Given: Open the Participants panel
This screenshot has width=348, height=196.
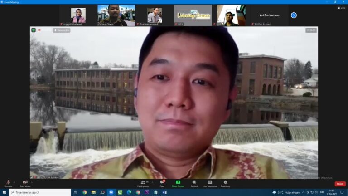Looking at the screenshot, I should [143, 183].
